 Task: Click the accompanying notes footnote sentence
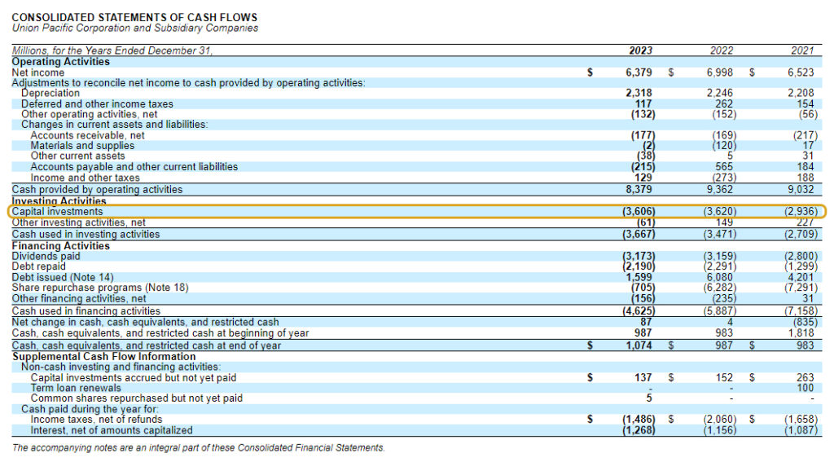pyautogui.click(x=198, y=447)
